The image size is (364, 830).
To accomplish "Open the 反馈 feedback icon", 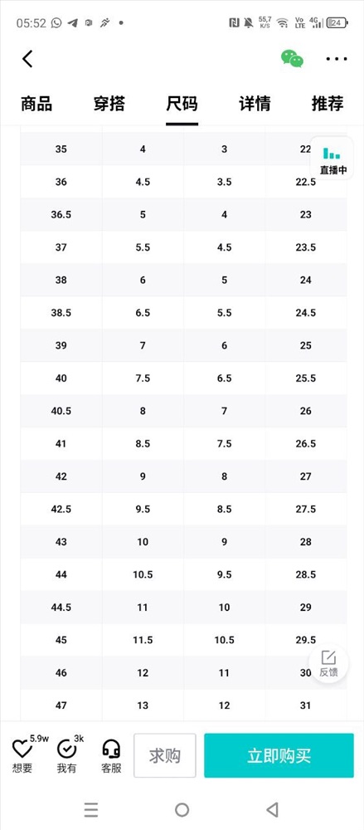I will pos(328,664).
